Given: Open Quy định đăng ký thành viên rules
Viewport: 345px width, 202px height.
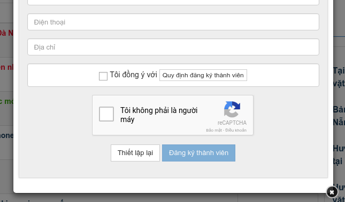Looking at the screenshot, I should pos(203,75).
